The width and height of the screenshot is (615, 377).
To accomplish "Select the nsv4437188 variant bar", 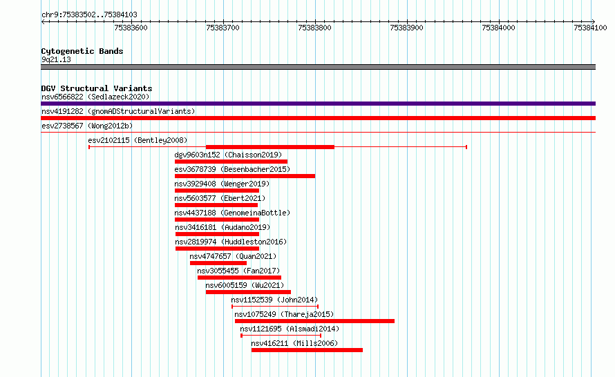I will click(217, 220).
